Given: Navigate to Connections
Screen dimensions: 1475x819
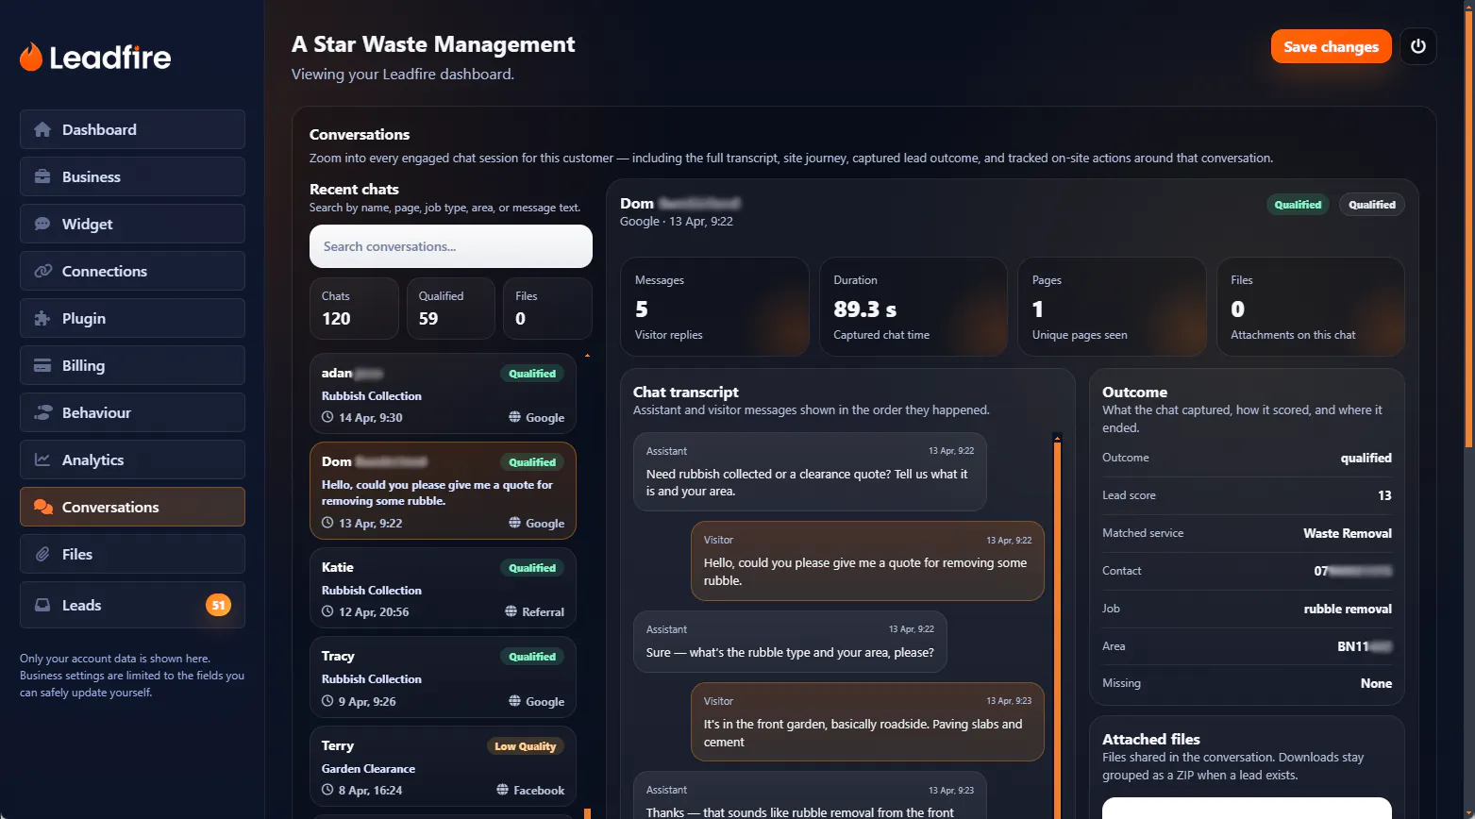Looking at the screenshot, I should click(132, 271).
